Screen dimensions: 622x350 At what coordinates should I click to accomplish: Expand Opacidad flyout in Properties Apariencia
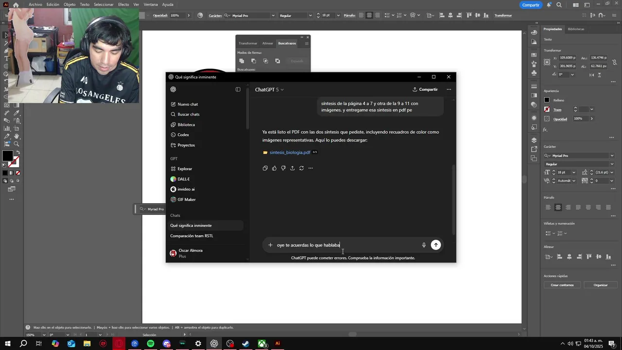pyautogui.click(x=591, y=119)
